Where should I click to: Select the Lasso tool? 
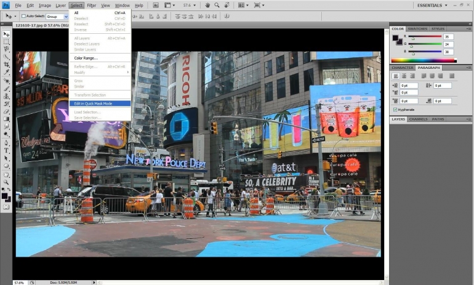(6, 49)
